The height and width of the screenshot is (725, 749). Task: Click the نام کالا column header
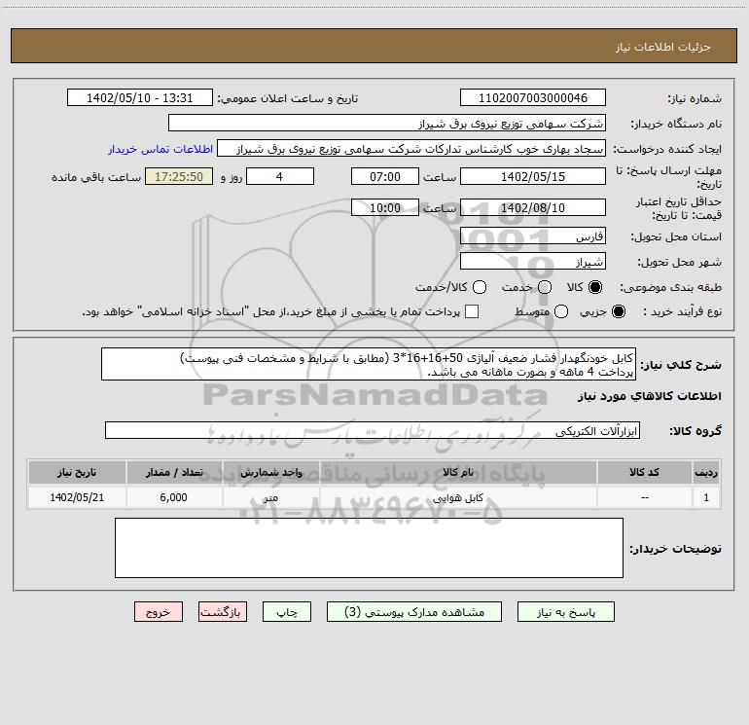(x=457, y=472)
